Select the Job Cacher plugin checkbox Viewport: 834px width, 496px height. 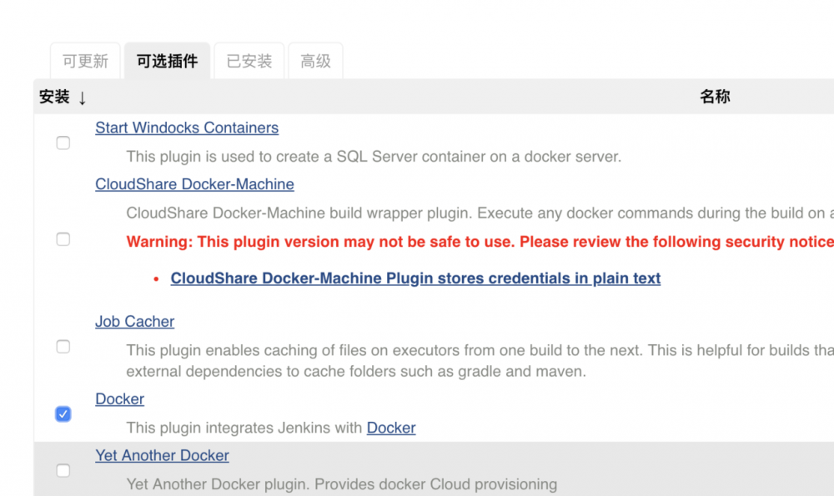pos(63,347)
